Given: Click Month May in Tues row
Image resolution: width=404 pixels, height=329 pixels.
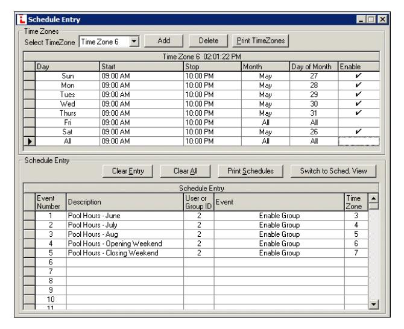Looking at the screenshot, I should pyautogui.click(x=265, y=95).
